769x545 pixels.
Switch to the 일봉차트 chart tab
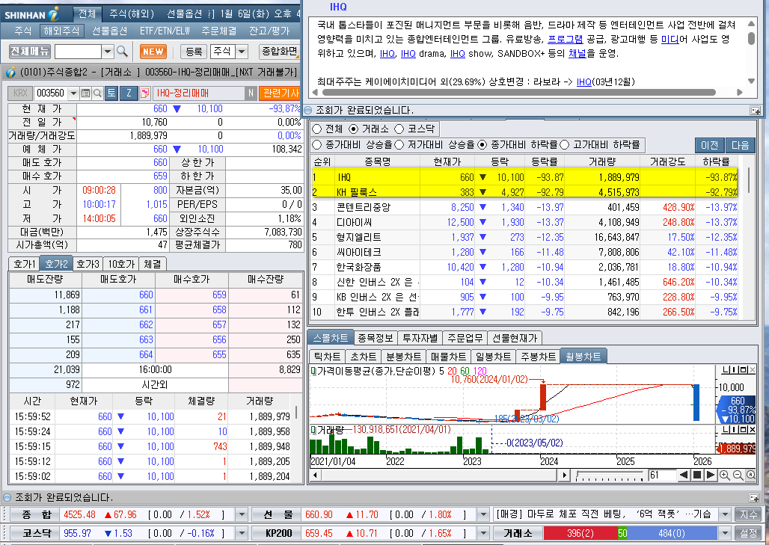pos(494,357)
